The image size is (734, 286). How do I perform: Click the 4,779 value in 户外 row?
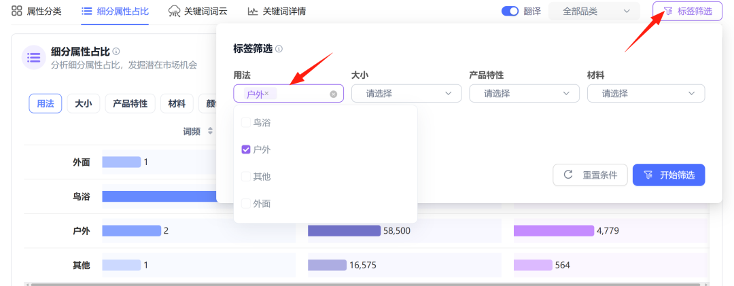coord(607,231)
